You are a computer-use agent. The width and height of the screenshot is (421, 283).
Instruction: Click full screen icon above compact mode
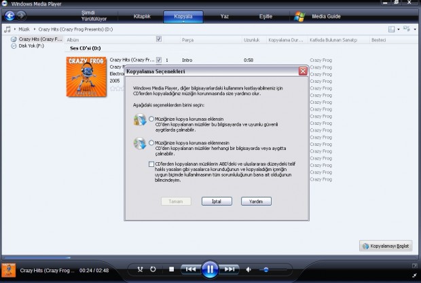415,266
